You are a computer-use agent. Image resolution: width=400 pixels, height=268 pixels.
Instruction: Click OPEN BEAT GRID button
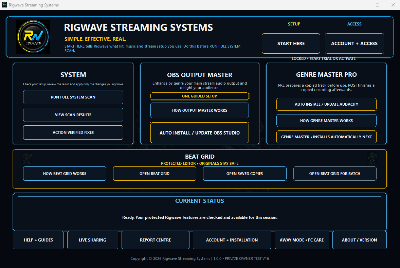(154, 174)
